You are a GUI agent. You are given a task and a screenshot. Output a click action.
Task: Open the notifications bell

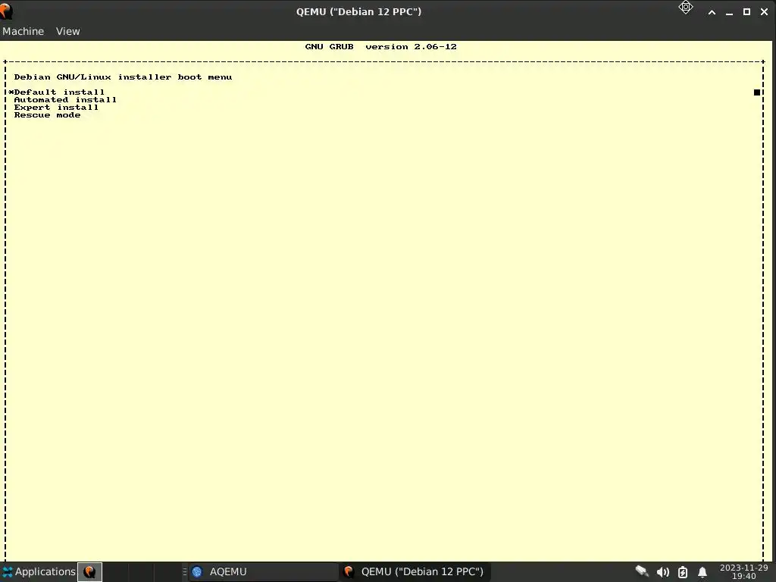coord(702,572)
